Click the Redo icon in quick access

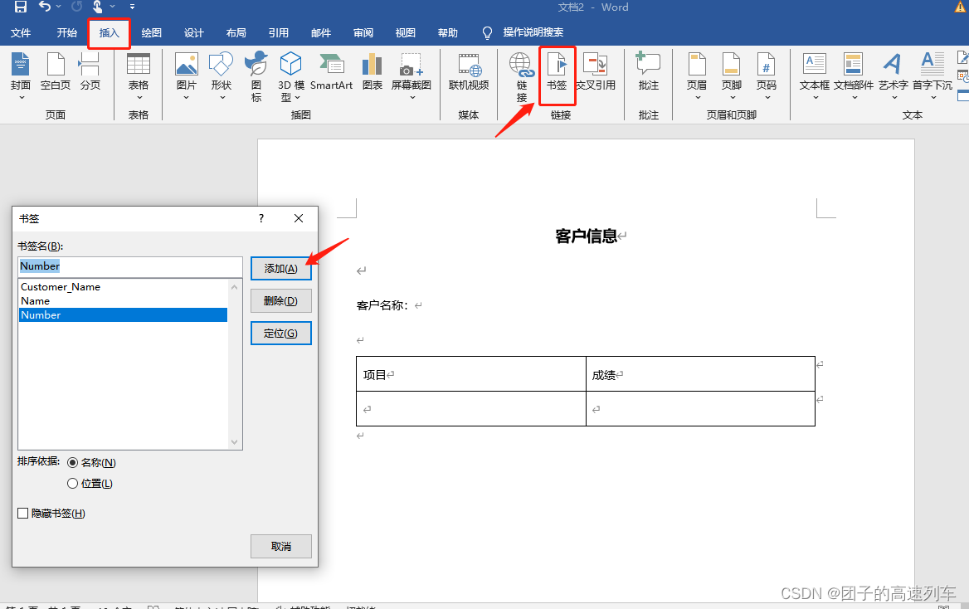(x=76, y=6)
